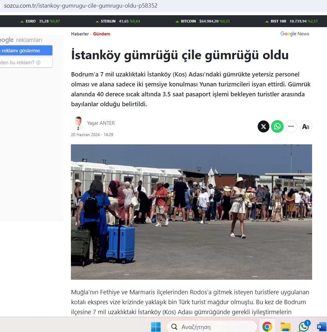Open WhatsApp app in taskbar
The width and height of the screenshot is (327, 332).
tap(303, 327)
